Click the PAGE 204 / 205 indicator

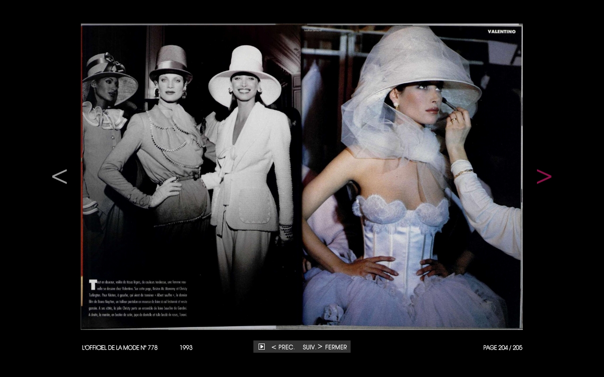pyautogui.click(x=503, y=348)
